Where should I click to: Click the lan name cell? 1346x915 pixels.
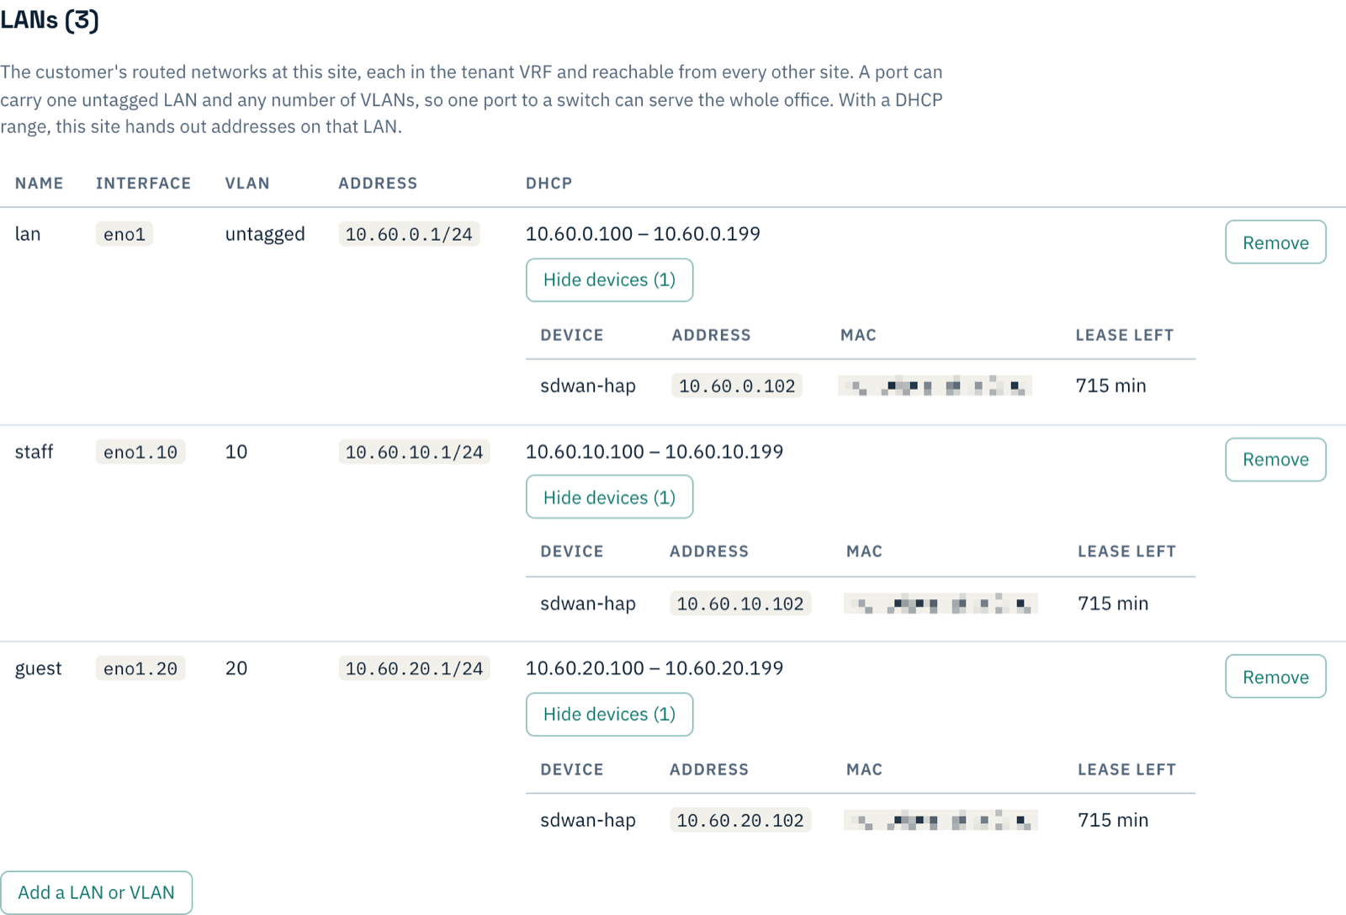(x=28, y=234)
